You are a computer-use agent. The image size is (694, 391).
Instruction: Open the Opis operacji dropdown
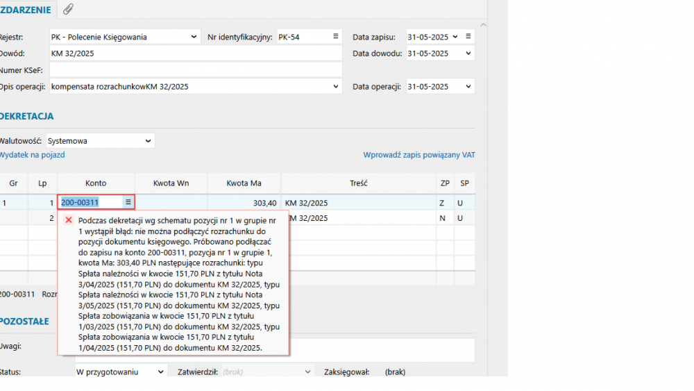click(337, 87)
